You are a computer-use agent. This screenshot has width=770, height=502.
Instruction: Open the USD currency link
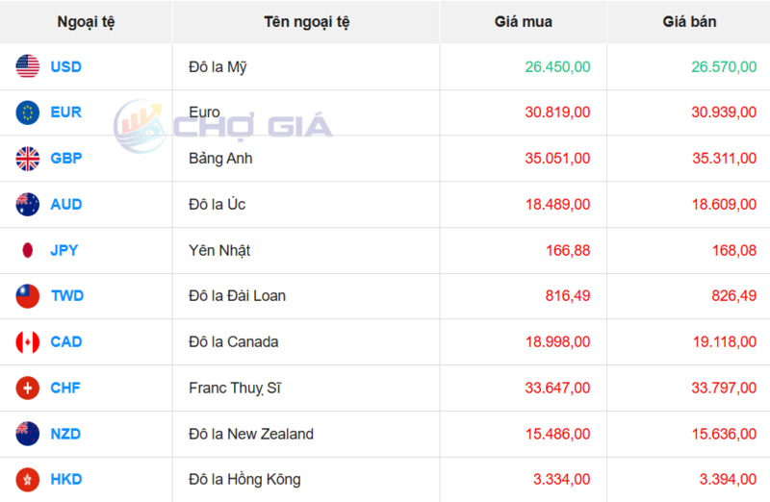(66, 66)
